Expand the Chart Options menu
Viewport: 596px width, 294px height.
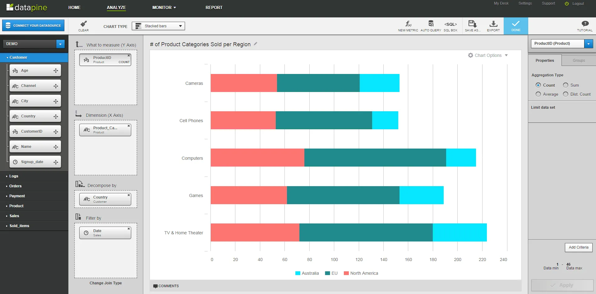tap(488, 55)
